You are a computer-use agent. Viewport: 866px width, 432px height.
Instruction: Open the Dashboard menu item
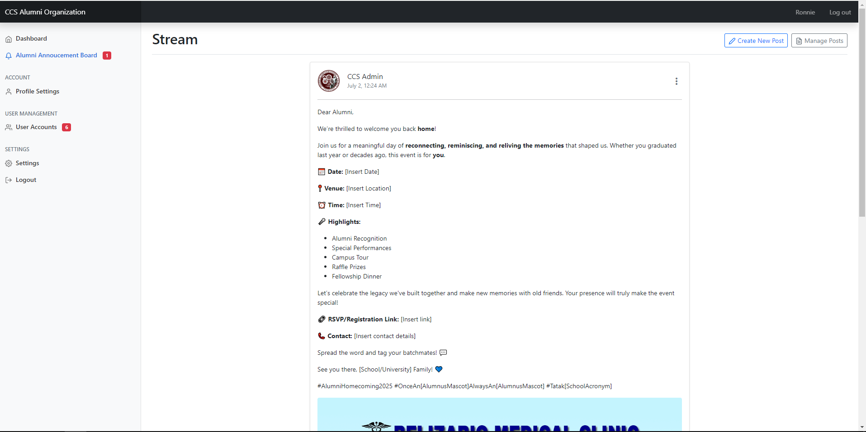coord(31,39)
